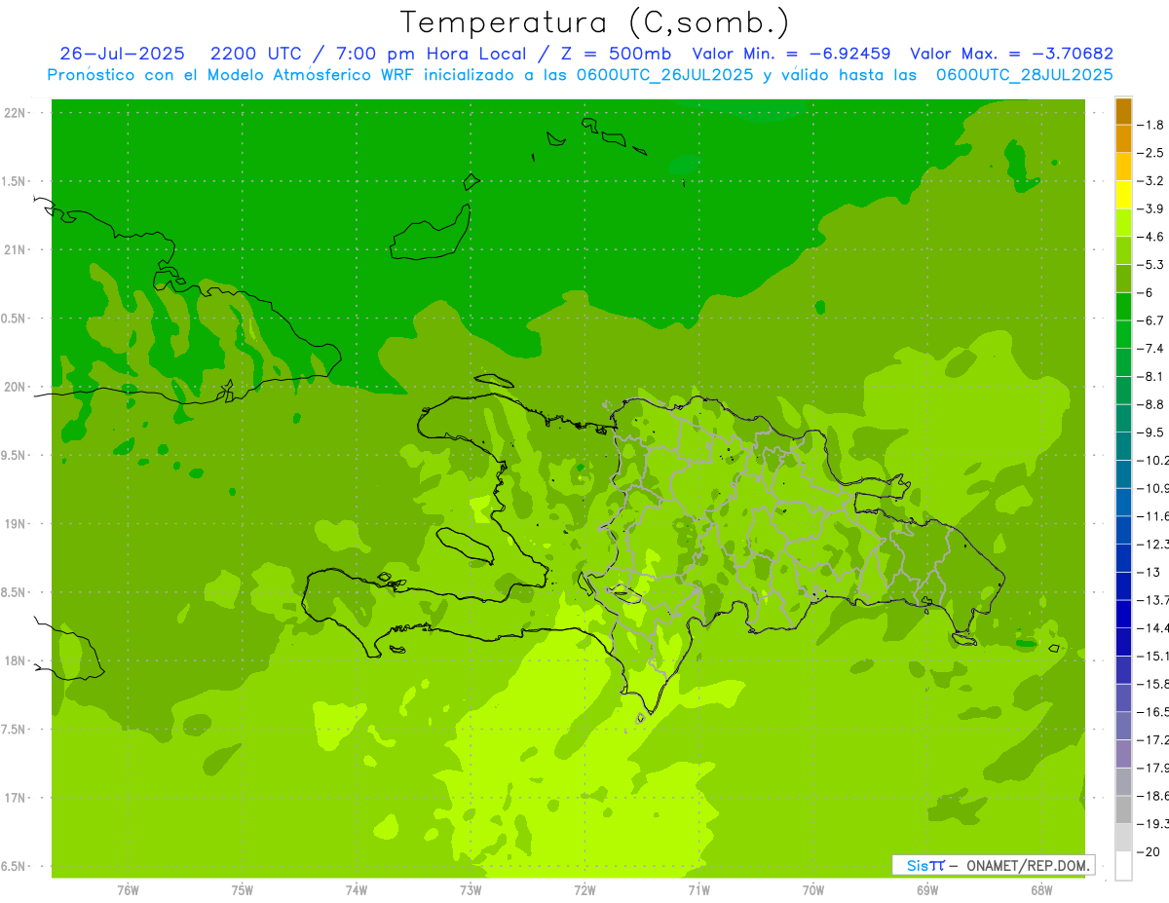Click the '-3.9' colorbar value
The image size is (1169, 903).
pyautogui.click(x=1151, y=208)
